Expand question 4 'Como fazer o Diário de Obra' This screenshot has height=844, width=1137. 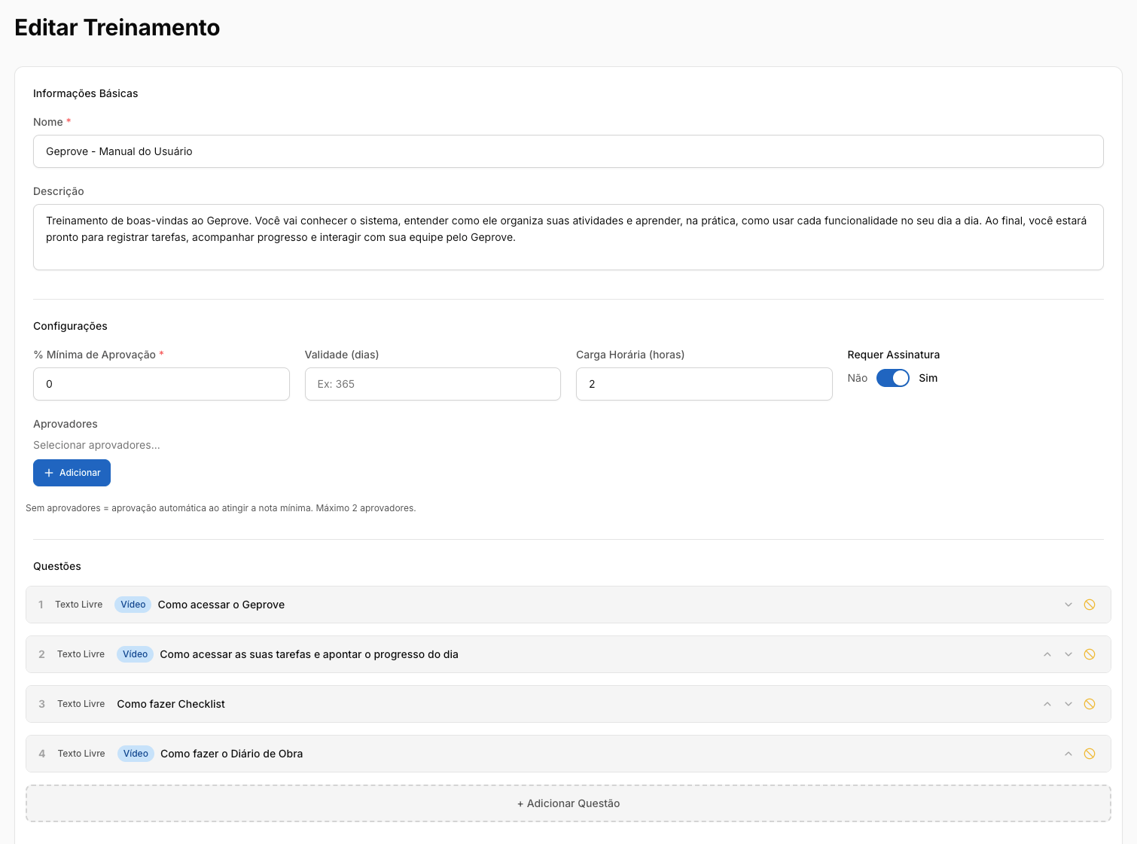[568, 754]
